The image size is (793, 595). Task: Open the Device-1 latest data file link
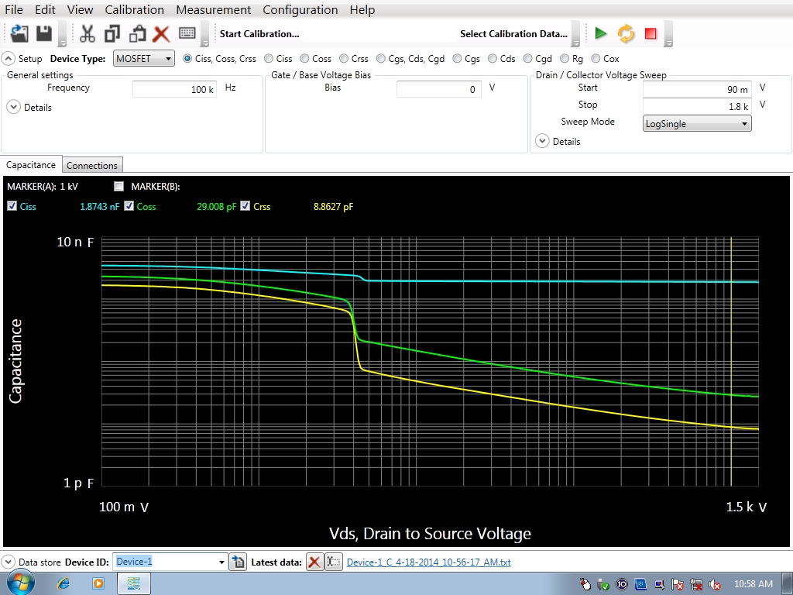(x=428, y=562)
